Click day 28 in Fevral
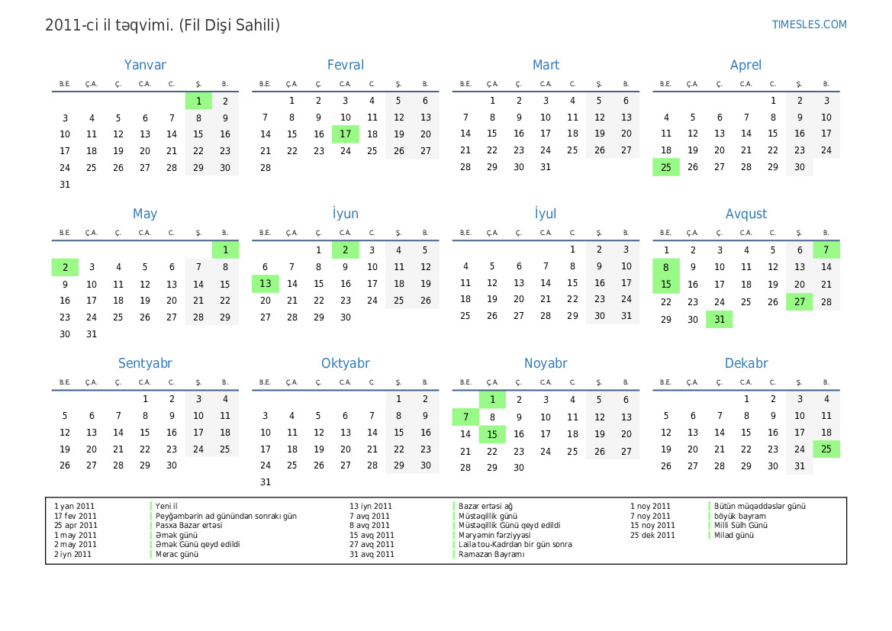Viewport: 892px width, 631px height. click(266, 168)
